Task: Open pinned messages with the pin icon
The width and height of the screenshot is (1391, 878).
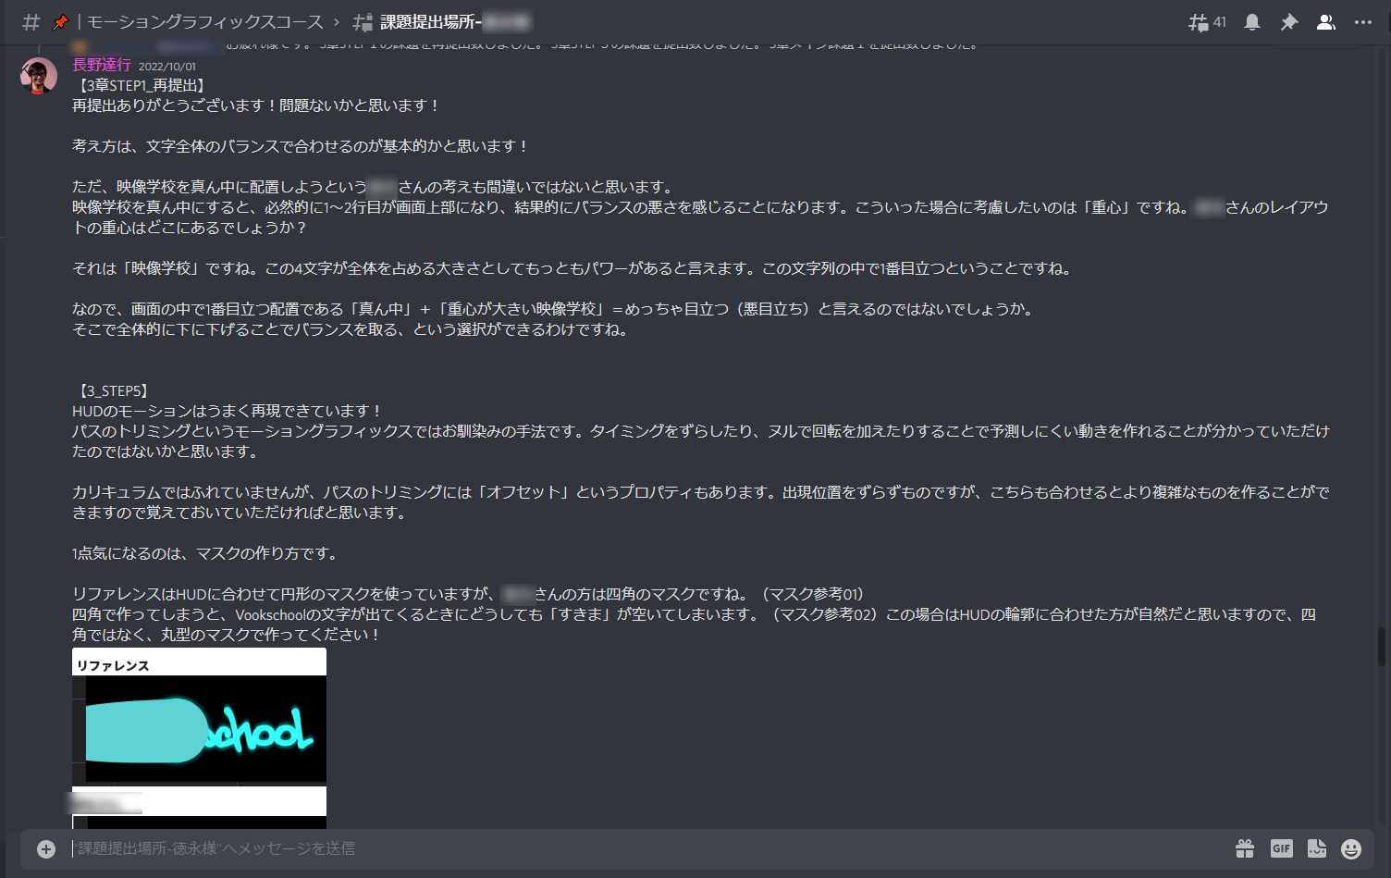Action: click(x=1289, y=22)
